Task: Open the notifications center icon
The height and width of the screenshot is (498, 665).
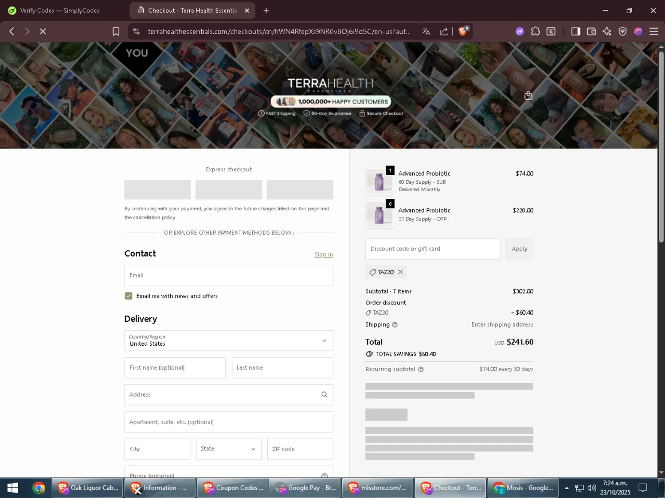Action: pos(643,488)
